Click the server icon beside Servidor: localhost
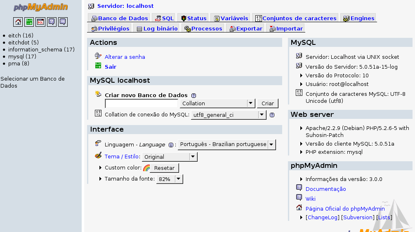This screenshot has width=415, height=232. click(x=91, y=6)
